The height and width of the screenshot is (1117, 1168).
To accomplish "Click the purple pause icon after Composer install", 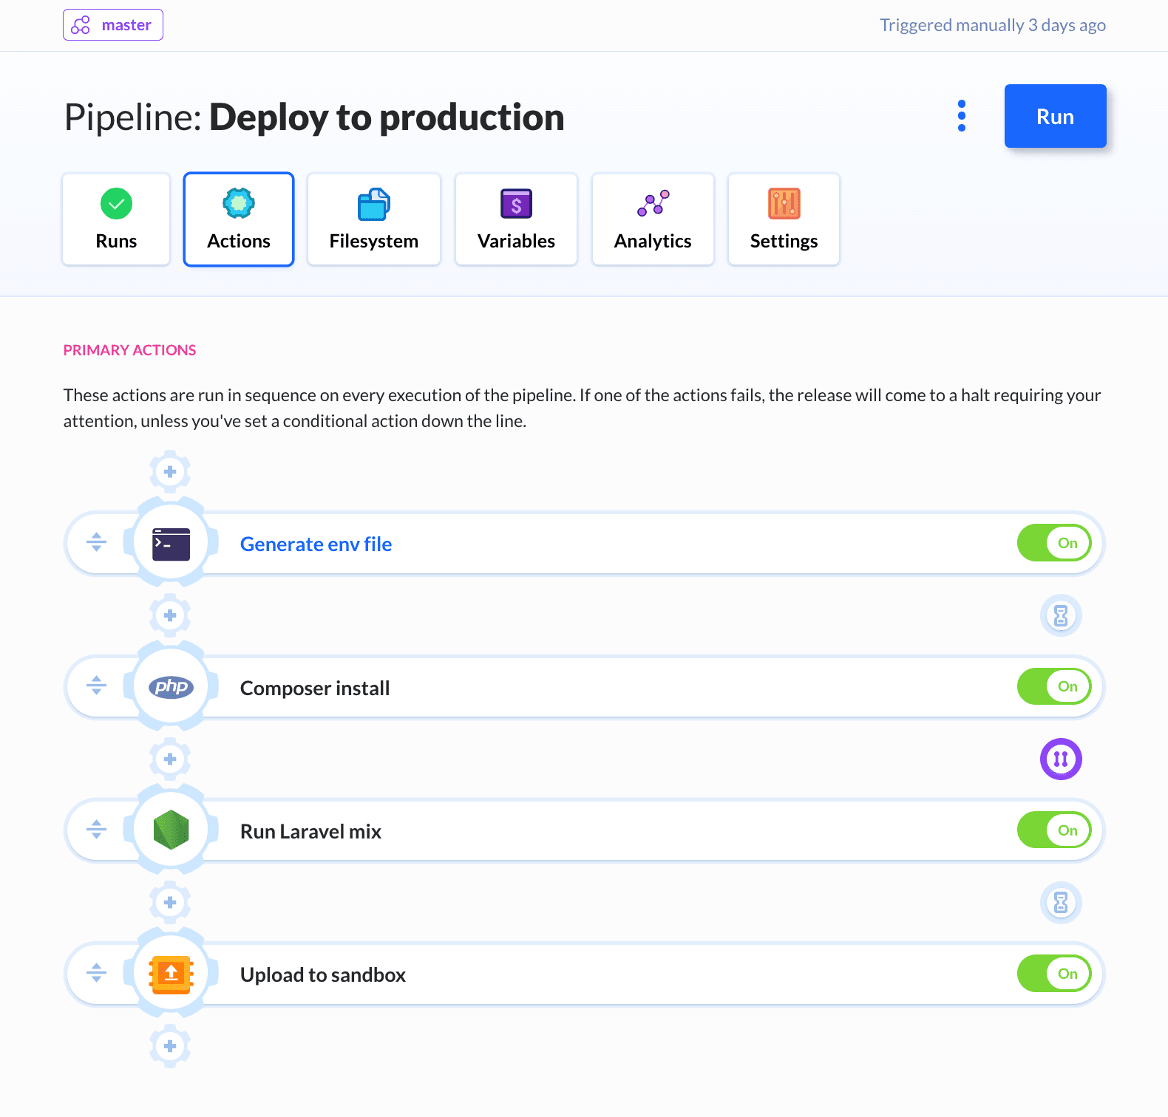I will (x=1061, y=759).
